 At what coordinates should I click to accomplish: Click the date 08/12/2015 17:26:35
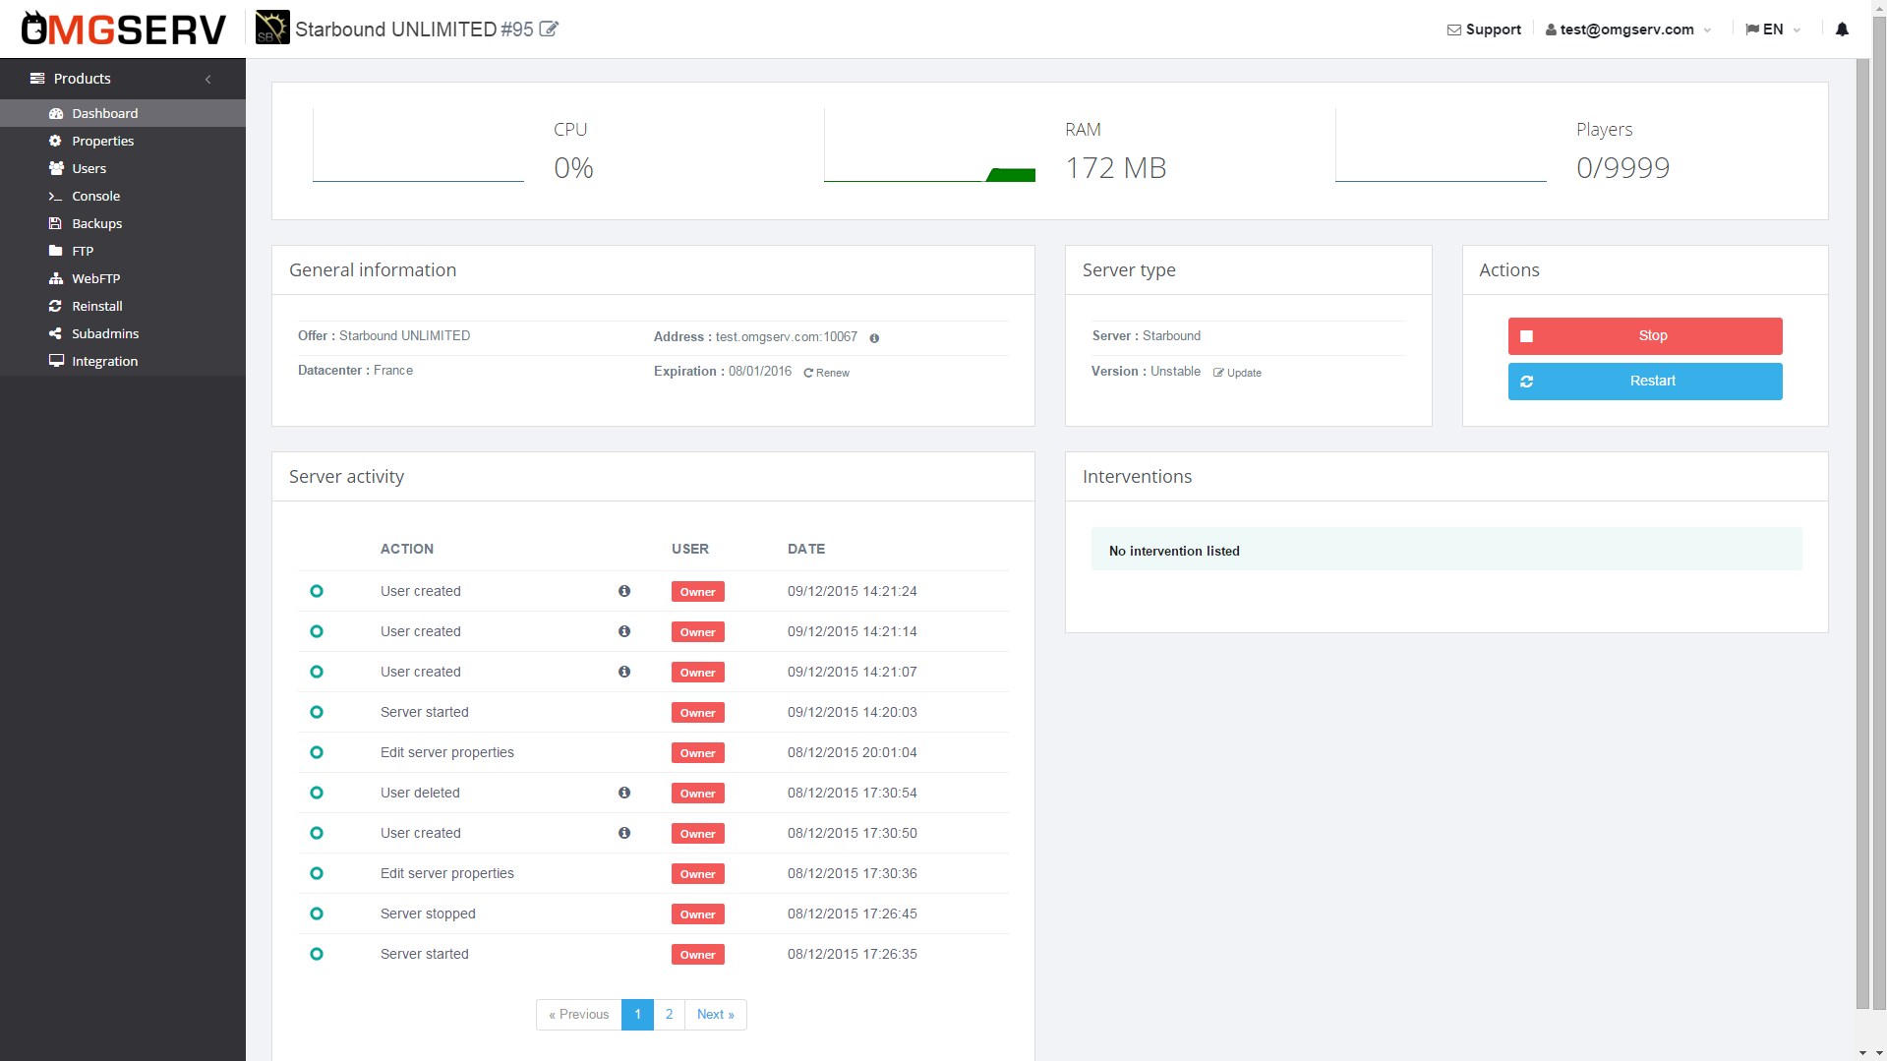pos(853,954)
